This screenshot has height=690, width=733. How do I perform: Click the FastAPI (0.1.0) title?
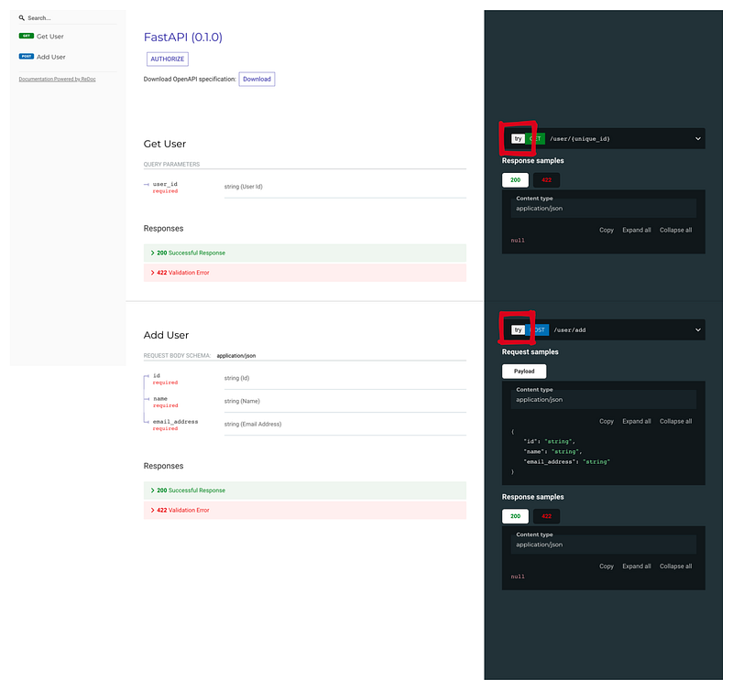click(182, 38)
